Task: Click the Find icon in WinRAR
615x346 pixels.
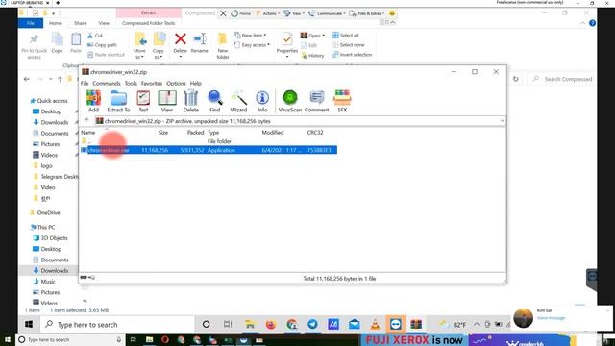Action: (215, 101)
